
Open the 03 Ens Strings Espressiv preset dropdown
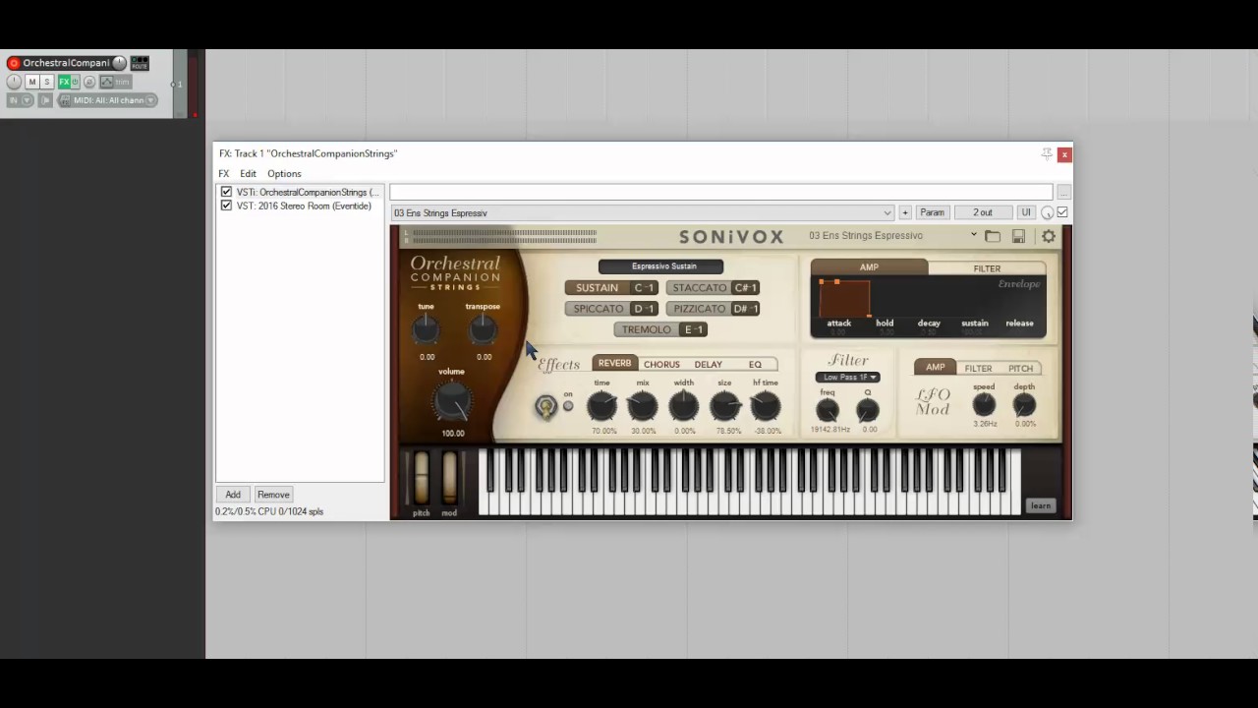643,212
